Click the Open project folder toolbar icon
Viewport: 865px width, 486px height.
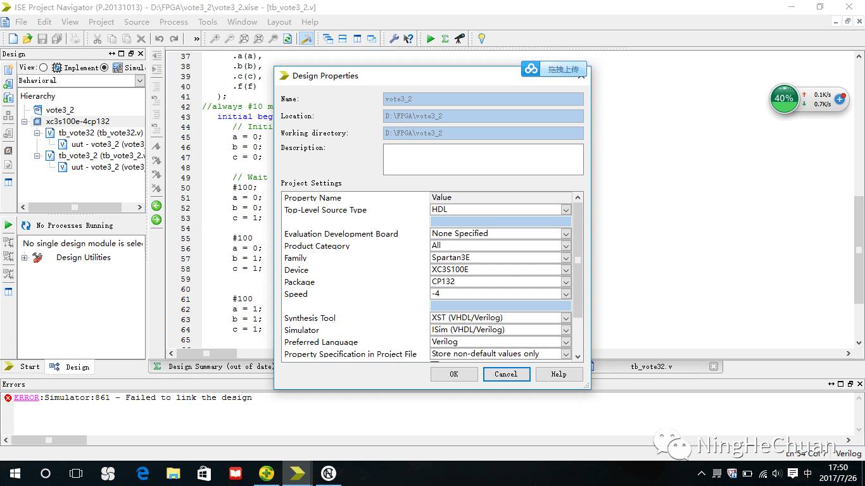click(27, 39)
